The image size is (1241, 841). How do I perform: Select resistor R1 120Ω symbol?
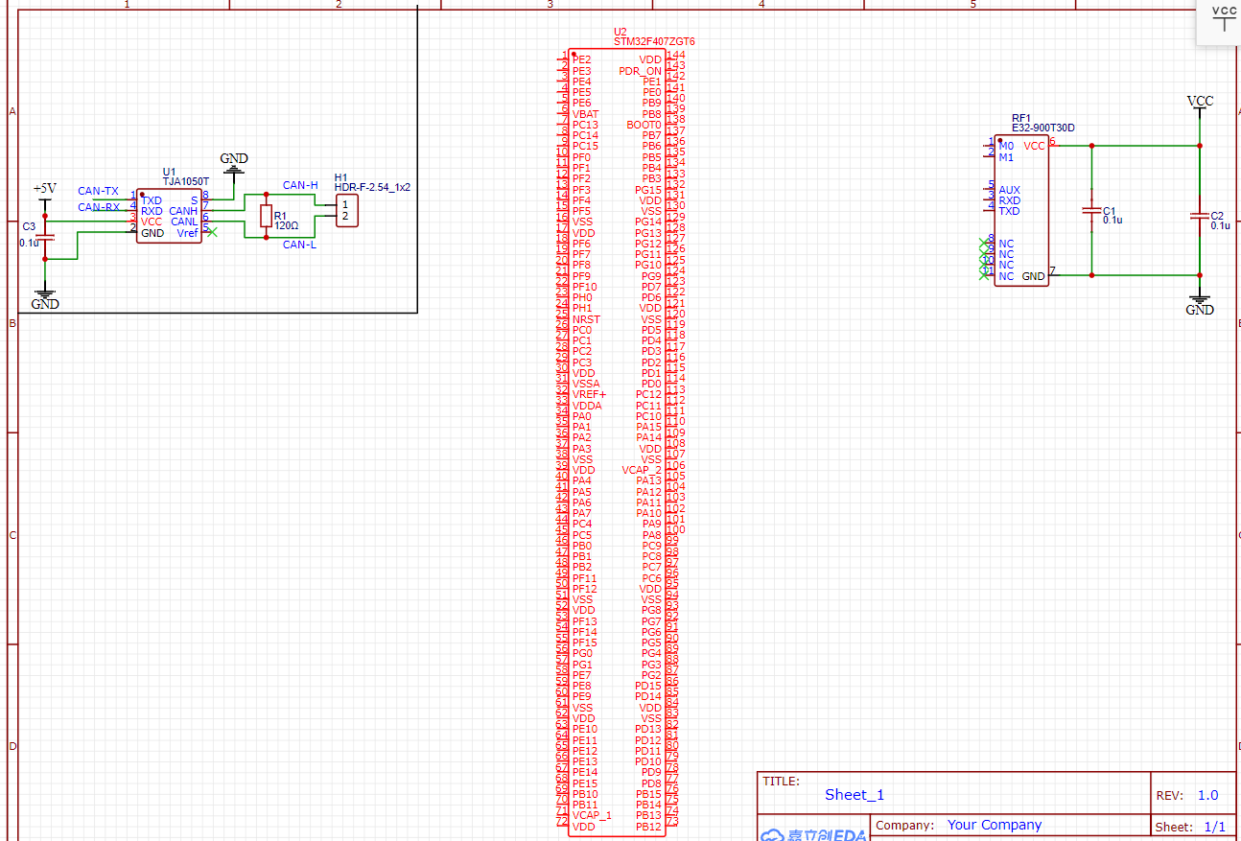point(266,218)
